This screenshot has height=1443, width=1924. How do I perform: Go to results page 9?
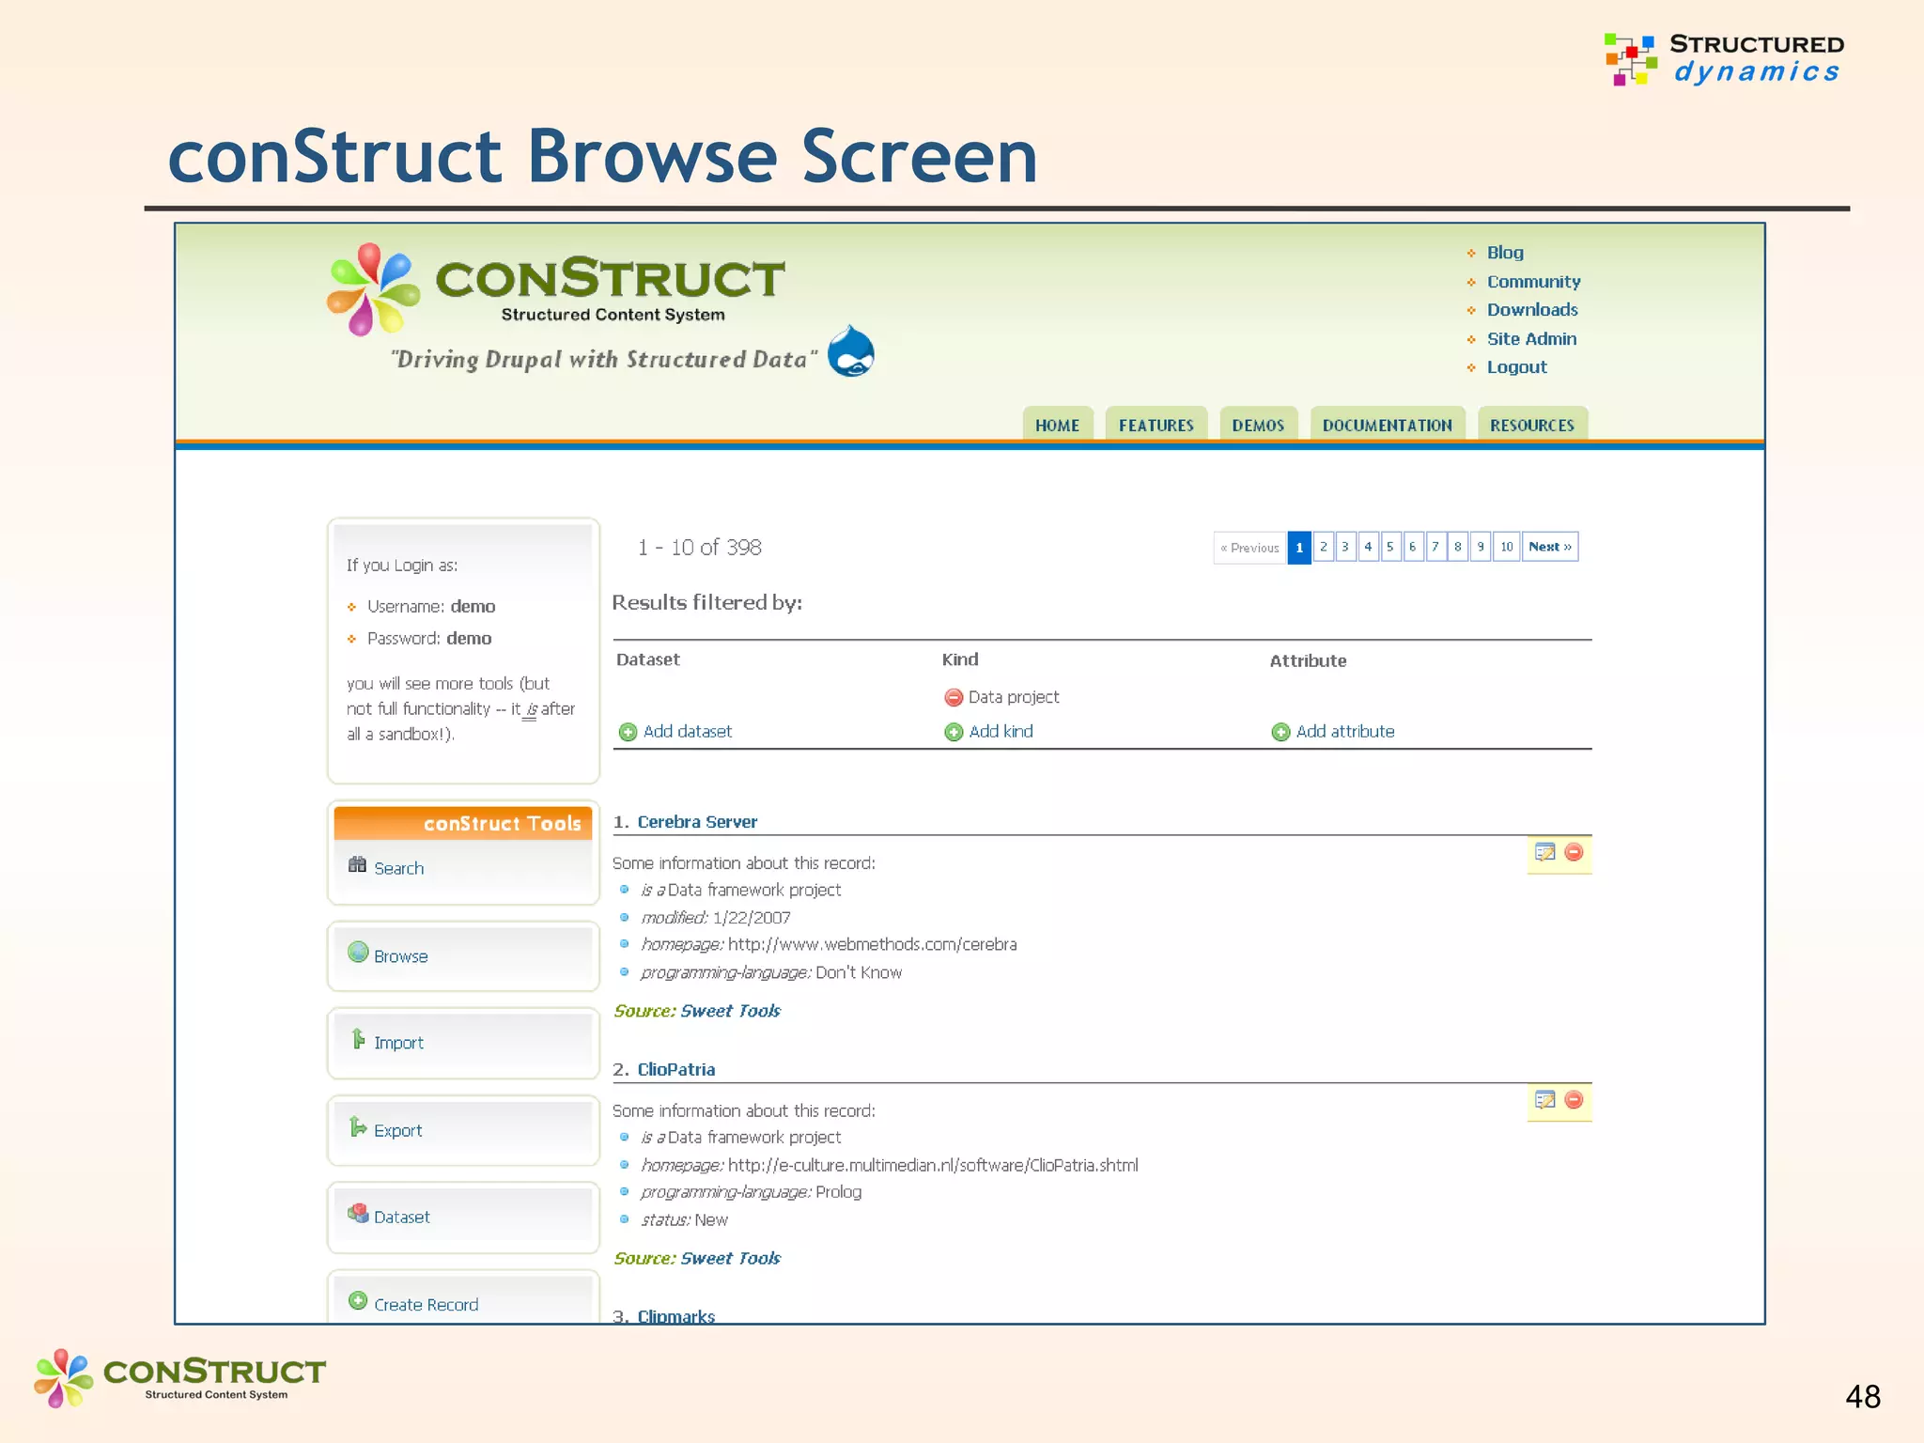1481,547
